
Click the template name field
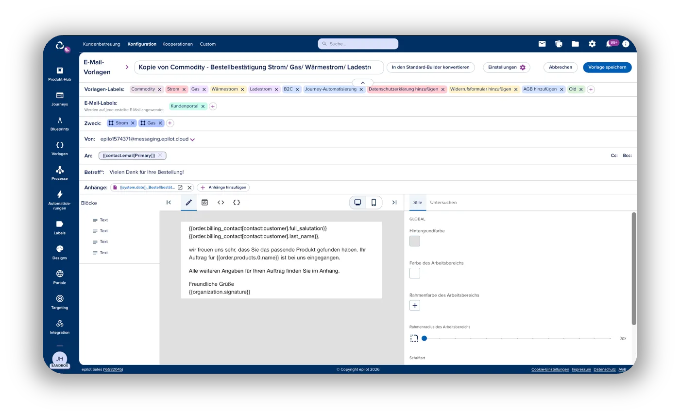259,67
